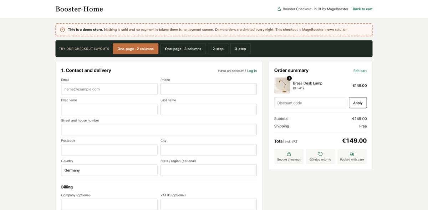This screenshot has width=428, height=210.
Task: Click the Street and house number field
Action: 159,130
